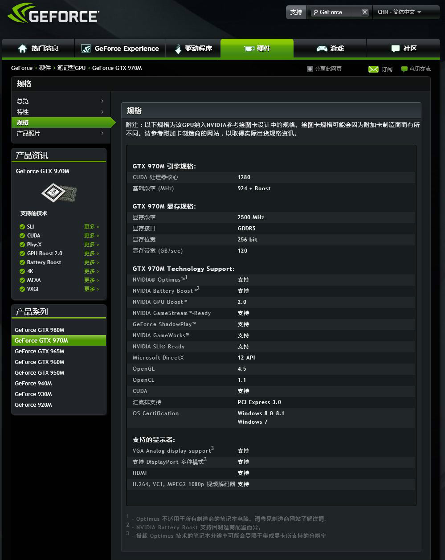Click the 订阅 link

(387, 69)
